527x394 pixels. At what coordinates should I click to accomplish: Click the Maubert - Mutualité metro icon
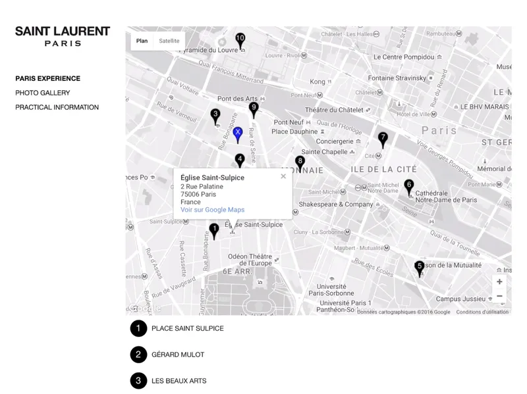[x=387, y=248]
